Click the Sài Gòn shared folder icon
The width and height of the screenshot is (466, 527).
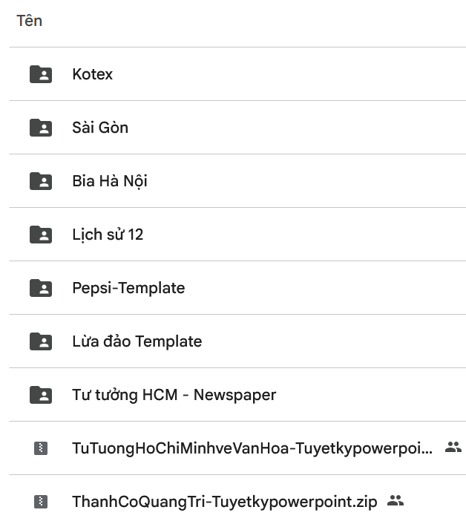click(x=41, y=128)
